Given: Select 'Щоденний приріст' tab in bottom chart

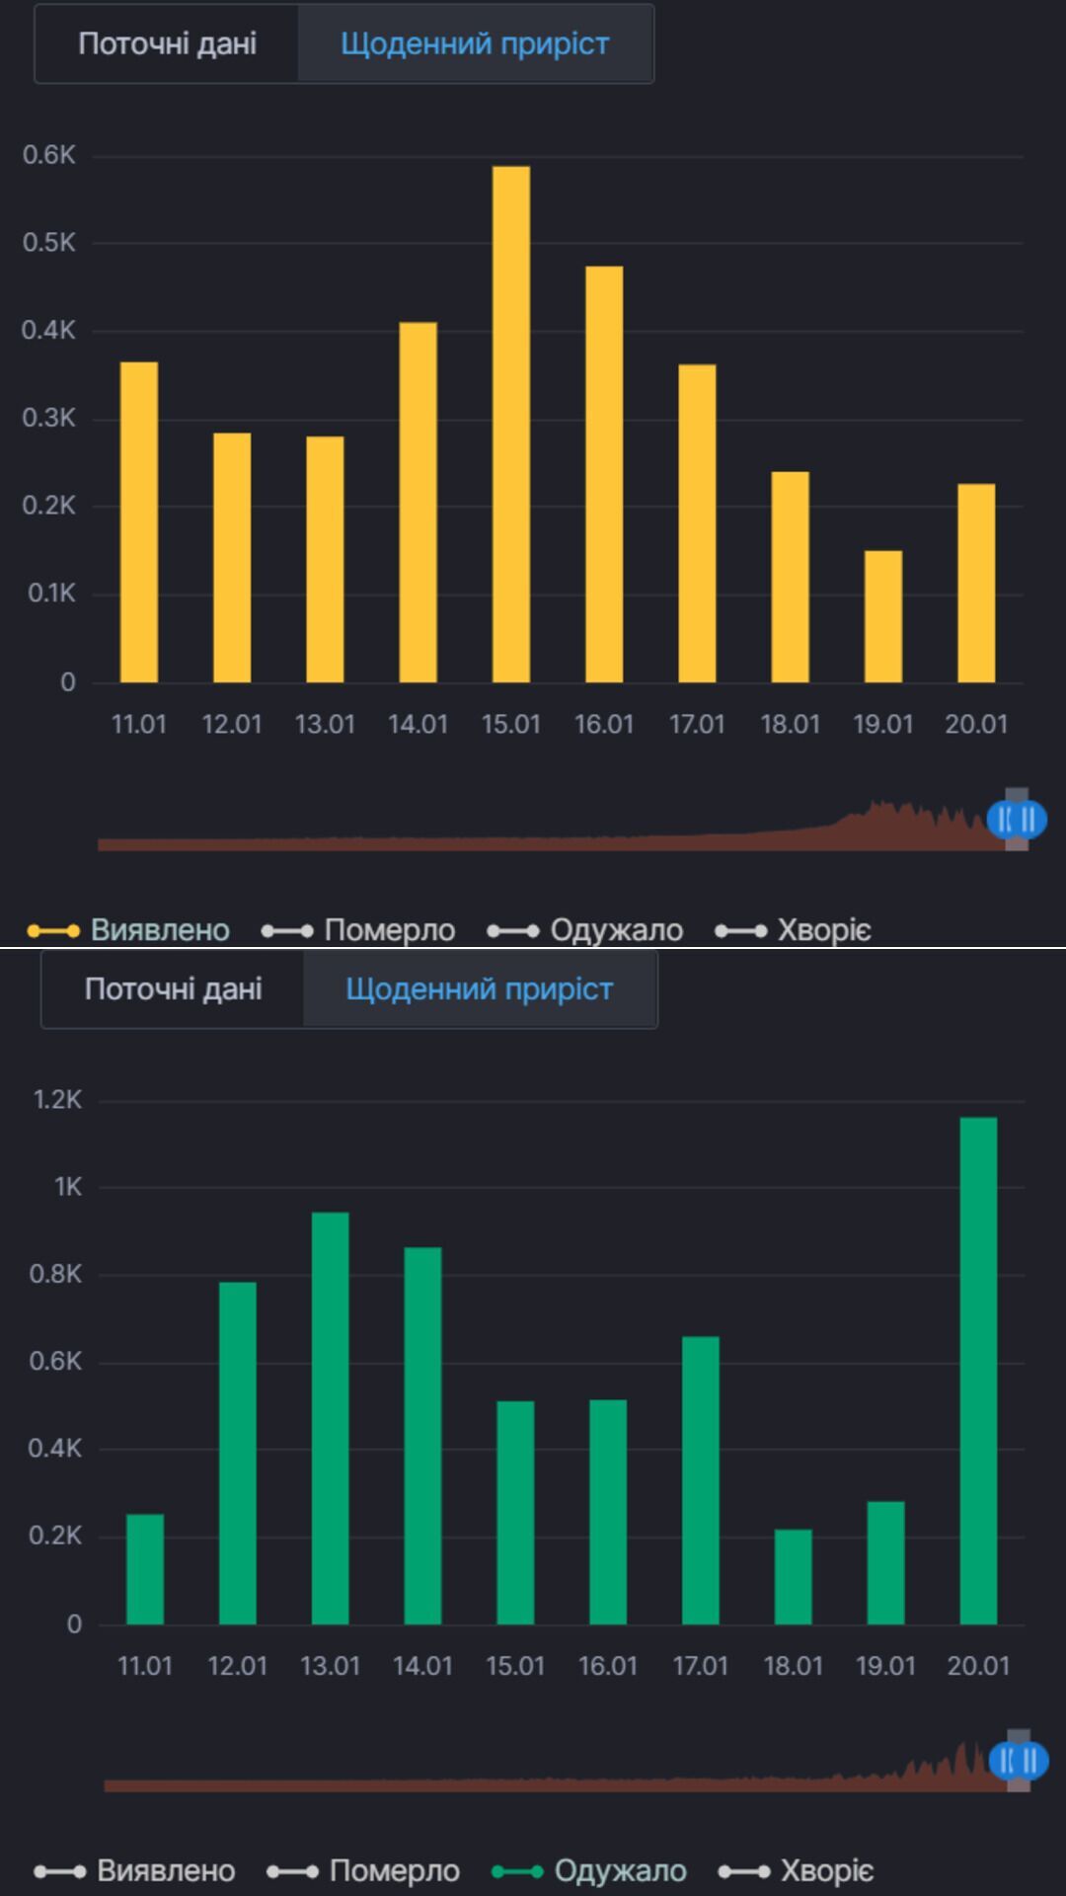Looking at the screenshot, I should 479,989.
